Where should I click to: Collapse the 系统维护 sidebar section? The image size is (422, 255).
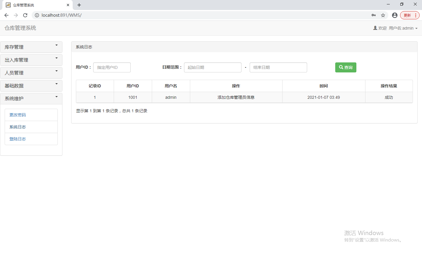coord(31,98)
